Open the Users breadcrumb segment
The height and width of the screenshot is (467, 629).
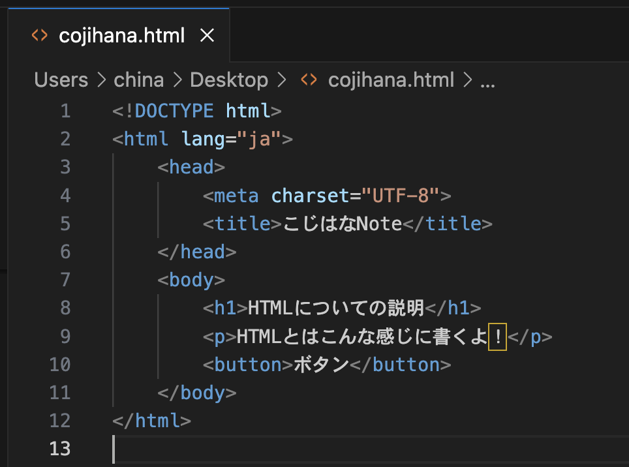61,80
